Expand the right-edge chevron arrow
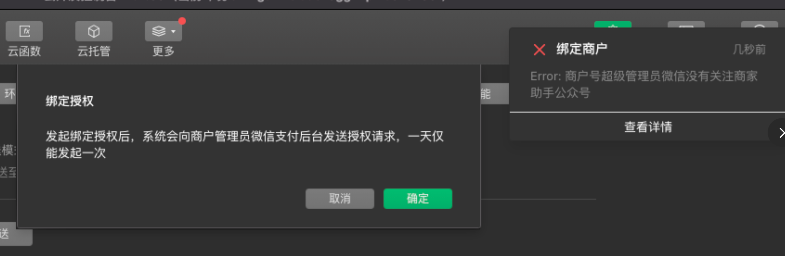Viewport: 785px width, 256px height. click(780, 133)
